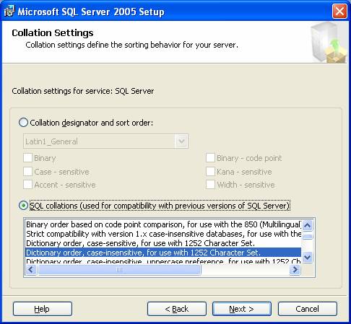351x324 pixels.
Task: Pick Dictionary order, case-sensitive 1252 entry
Action: 163,243
